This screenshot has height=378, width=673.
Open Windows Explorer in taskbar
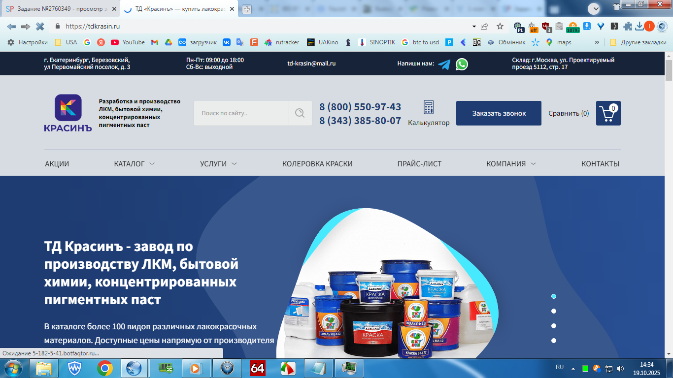click(44, 368)
